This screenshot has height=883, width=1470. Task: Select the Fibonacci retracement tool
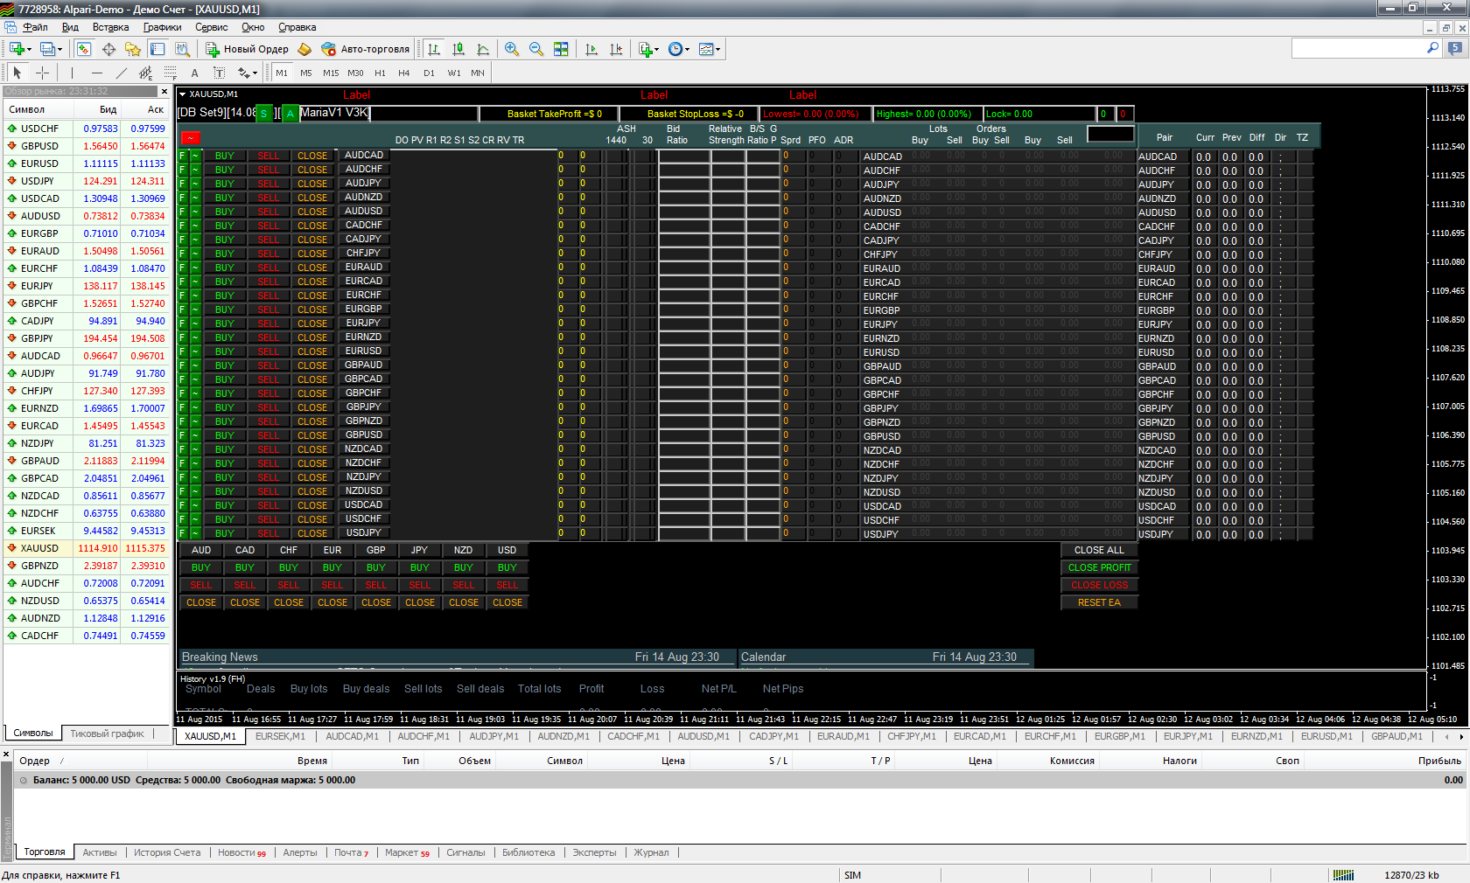pos(170,73)
